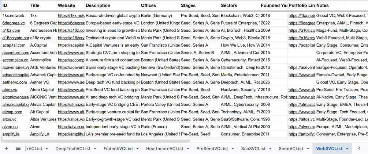Open SeedVCList tab dropdown arrow
Screen dimensions: 368x154
tap(308, 149)
